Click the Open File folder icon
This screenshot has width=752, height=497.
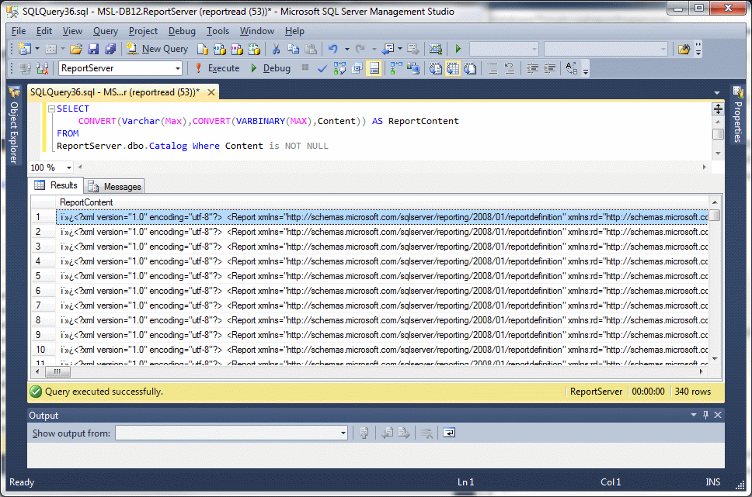[76, 49]
